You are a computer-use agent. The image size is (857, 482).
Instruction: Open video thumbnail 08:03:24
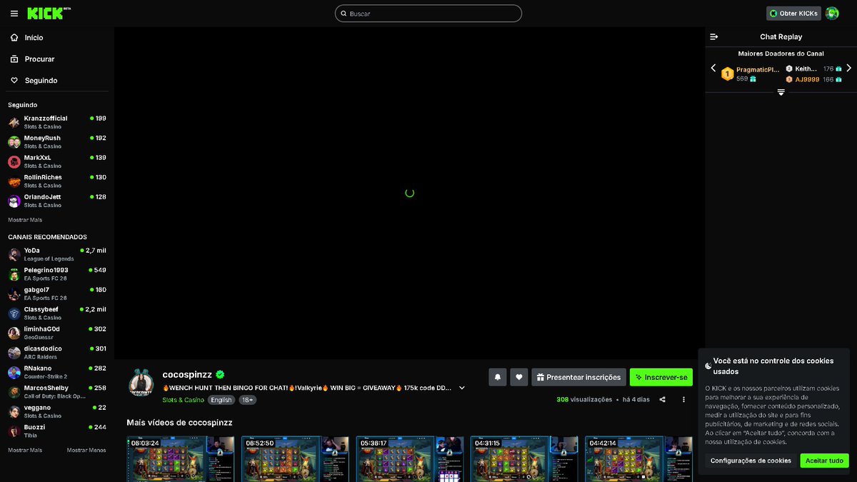(181, 459)
